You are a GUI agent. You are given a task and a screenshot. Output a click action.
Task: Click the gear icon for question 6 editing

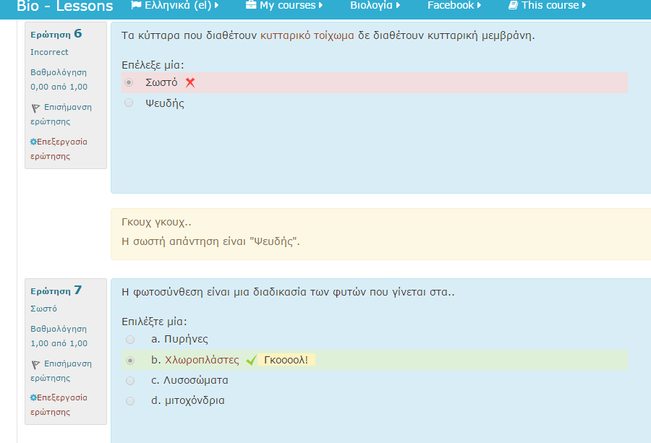[33, 142]
